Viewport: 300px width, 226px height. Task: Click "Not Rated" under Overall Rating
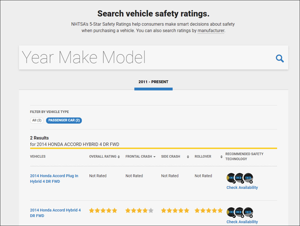point(98,176)
